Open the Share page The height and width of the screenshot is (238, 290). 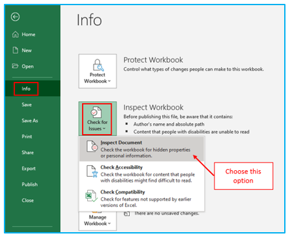pyautogui.click(x=28, y=152)
